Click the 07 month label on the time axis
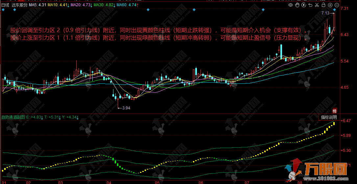The width and height of the screenshot is (357, 184). [246, 182]
